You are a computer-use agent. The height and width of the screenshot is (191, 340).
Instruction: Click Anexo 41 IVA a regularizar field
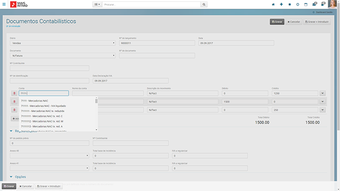(x=210, y=168)
